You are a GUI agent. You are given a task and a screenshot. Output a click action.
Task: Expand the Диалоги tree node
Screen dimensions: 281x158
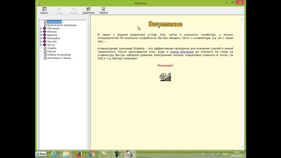tap(41, 35)
